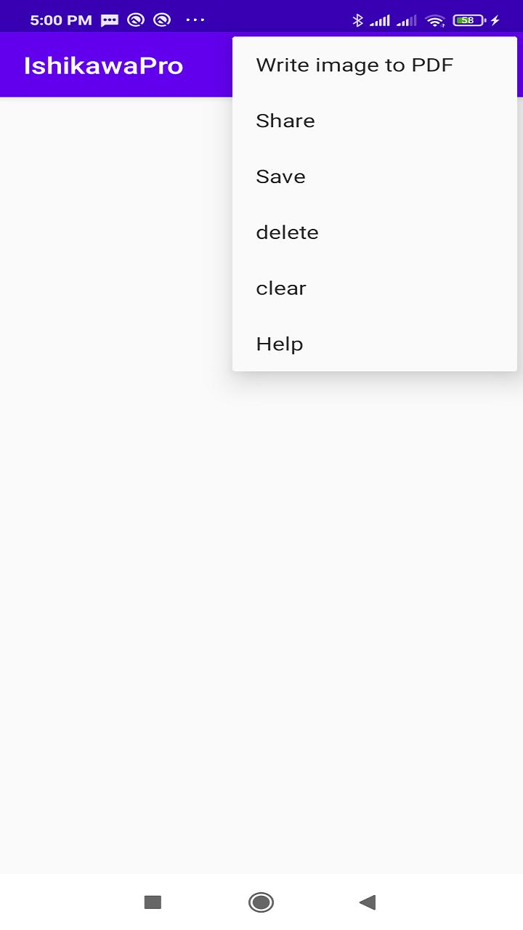Tap the Android back navigation triangle
This screenshot has width=523, height=930.
368,902
